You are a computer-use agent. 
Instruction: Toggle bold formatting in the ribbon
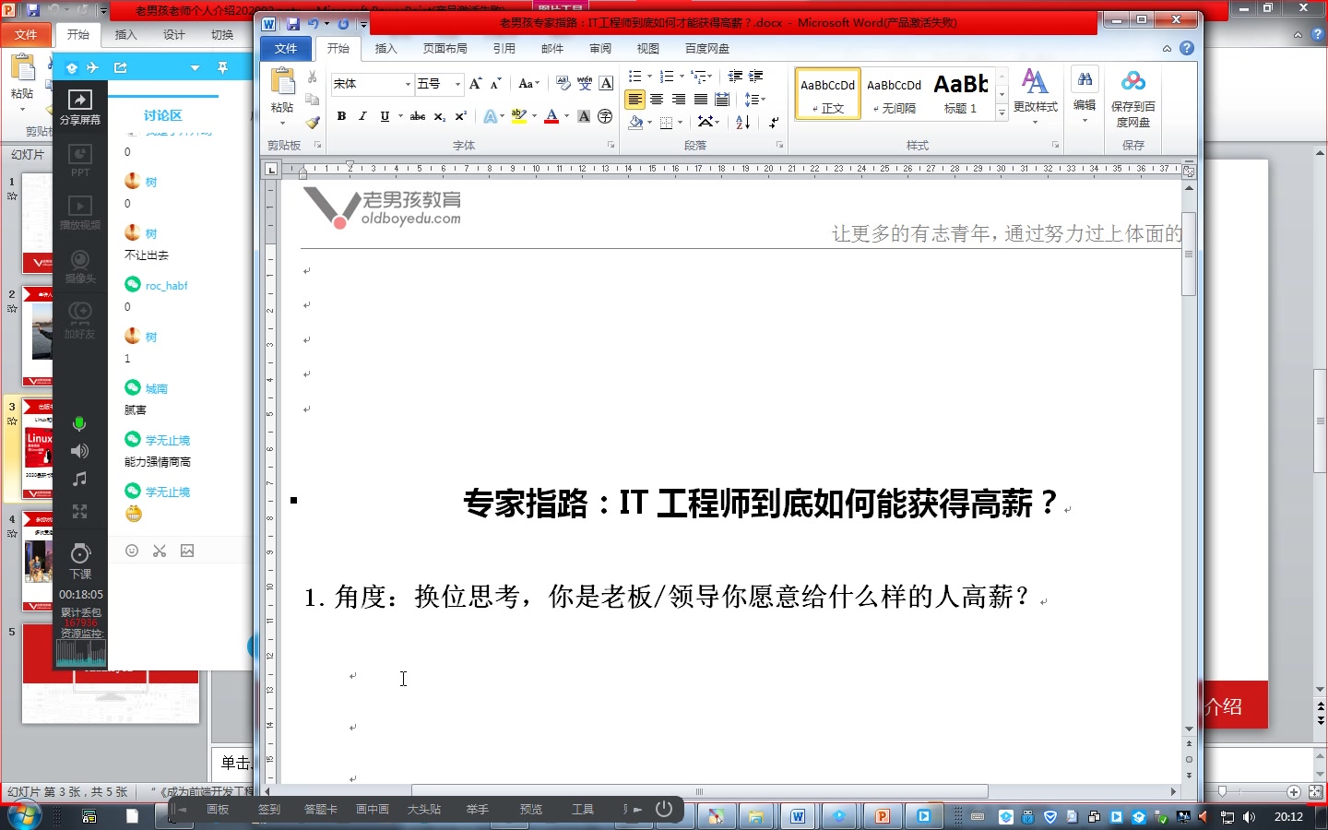[x=341, y=116]
